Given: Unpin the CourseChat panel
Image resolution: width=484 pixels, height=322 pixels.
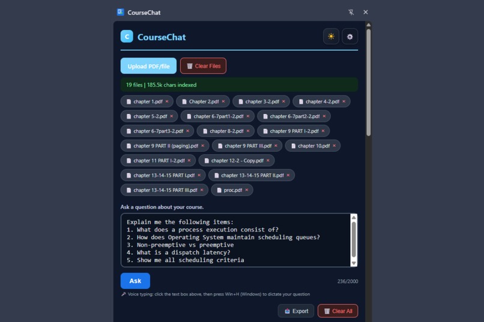Looking at the screenshot, I should tap(351, 12).
